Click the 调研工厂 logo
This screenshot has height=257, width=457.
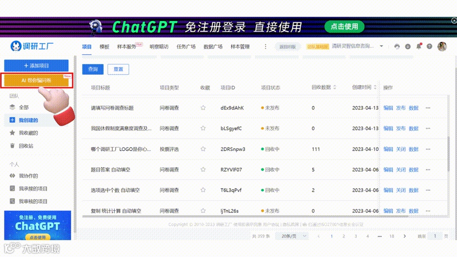pyautogui.click(x=32, y=46)
